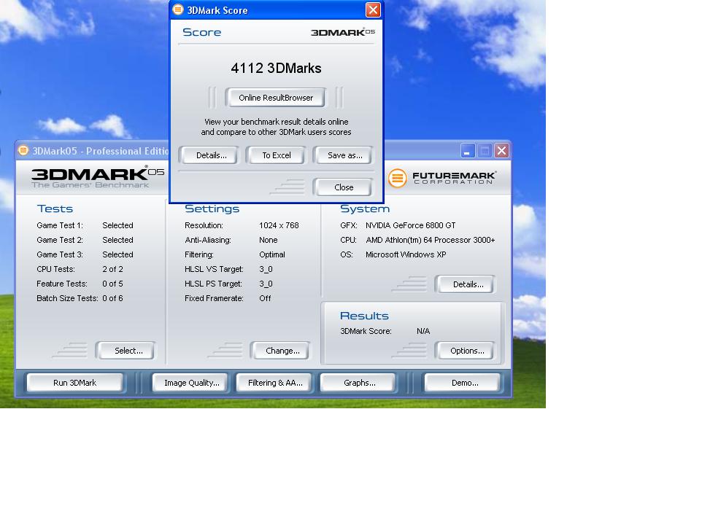Screen dimensions: 702x522
Task: Start the benchmark with Run 3DMark
Action: pyautogui.click(x=74, y=383)
